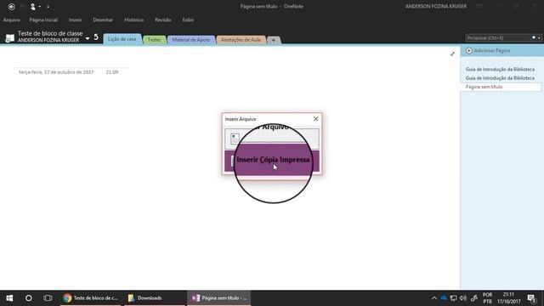Open the taskbar clock showing 21:11

pos(508,298)
